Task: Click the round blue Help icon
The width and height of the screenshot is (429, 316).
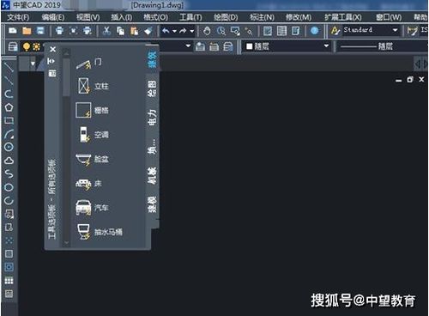Action: coord(314,30)
